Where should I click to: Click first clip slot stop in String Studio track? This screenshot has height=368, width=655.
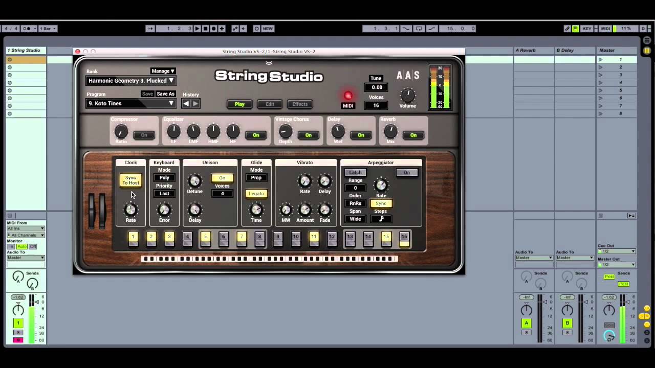pos(9,60)
